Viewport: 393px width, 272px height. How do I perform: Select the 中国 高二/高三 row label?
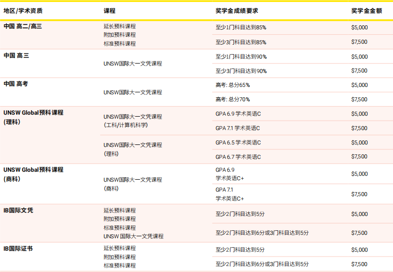(x=23, y=26)
